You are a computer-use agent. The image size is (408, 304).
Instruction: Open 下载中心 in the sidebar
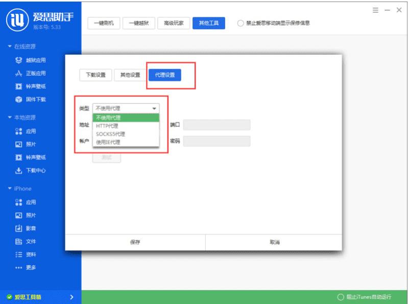coord(31,170)
